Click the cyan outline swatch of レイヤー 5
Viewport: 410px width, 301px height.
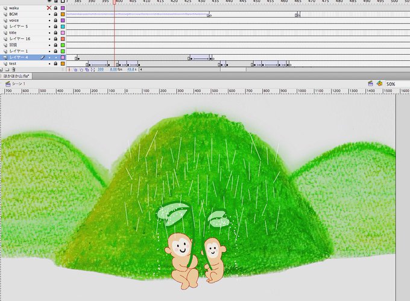pyautogui.click(x=63, y=26)
